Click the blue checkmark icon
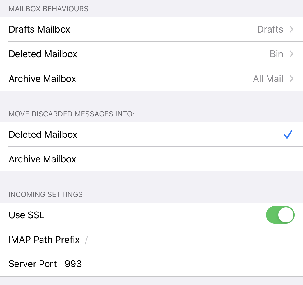 (x=288, y=134)
